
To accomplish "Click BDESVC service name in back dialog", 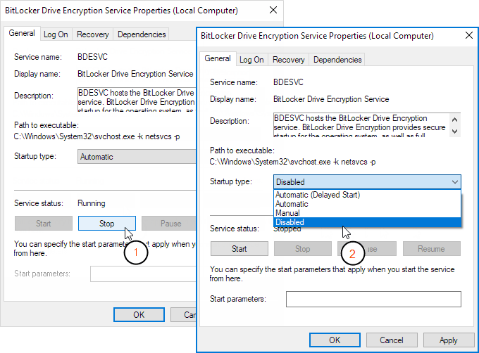I will pyautogui.click(x=92, y=57).
